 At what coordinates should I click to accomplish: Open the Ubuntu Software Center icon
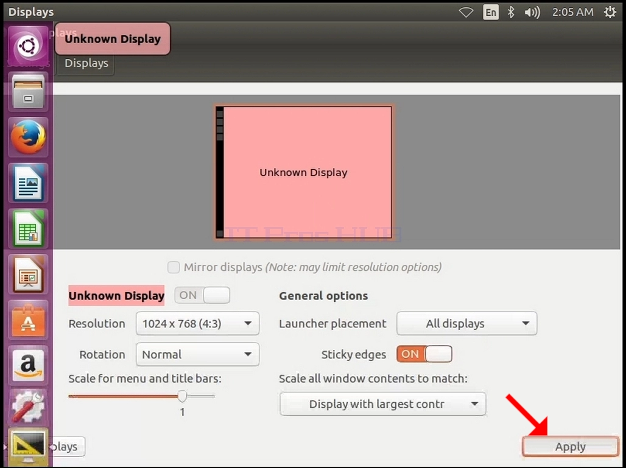coord(29,320)
